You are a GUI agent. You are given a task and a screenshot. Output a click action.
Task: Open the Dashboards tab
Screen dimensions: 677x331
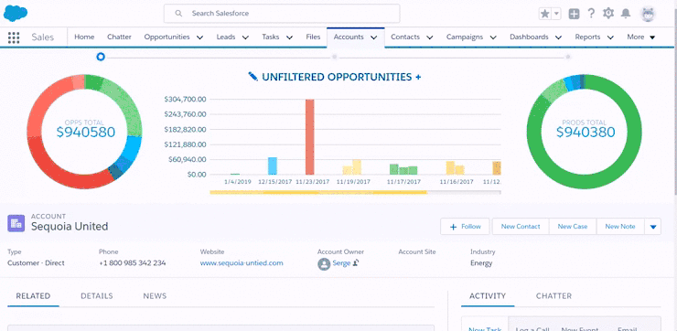tap(529, 37)
